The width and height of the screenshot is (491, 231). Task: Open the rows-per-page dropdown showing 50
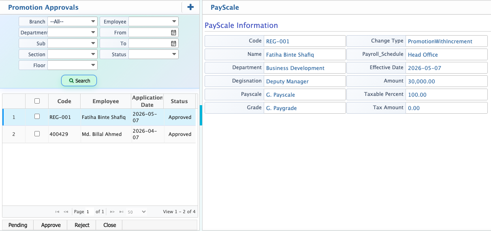(137, 212)
